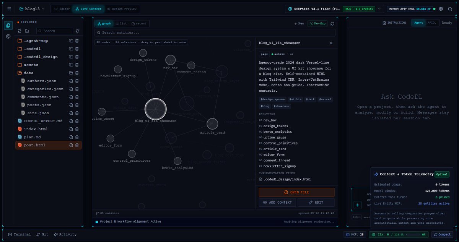Open the nav_bar relation link
The height and width of the screenshot is (242, 459).
click(270, 120)
